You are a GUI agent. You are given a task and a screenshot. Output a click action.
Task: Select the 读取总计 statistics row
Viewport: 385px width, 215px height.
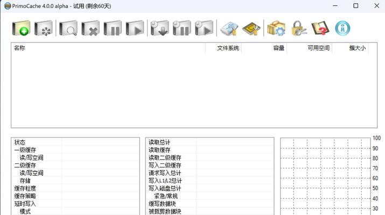(210, 142)
